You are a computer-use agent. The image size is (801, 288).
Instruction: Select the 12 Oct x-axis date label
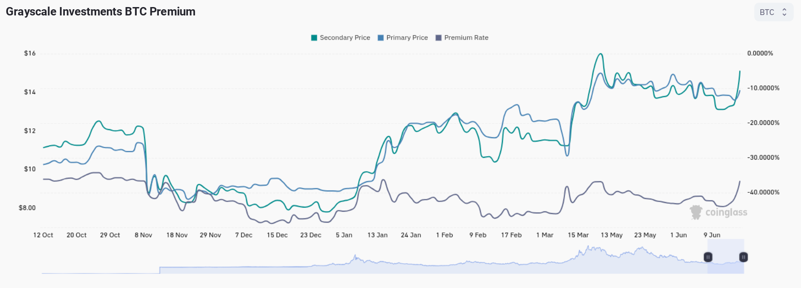click(x=43, y=235)
